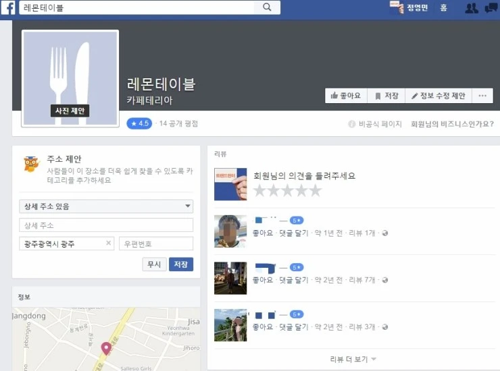This screenshot has width=500, height=371.
Task: Click the 4.5 star rating badge
Action: 139,123
